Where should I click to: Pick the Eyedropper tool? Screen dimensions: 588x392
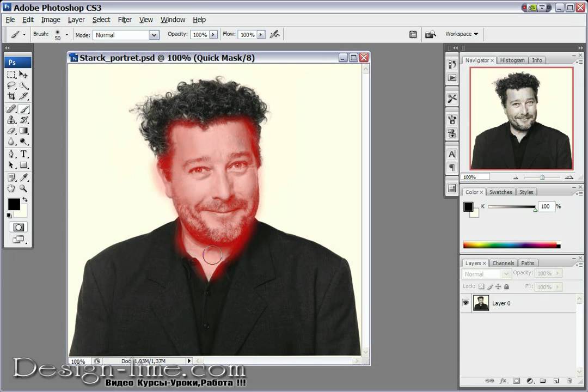[24, 177]
